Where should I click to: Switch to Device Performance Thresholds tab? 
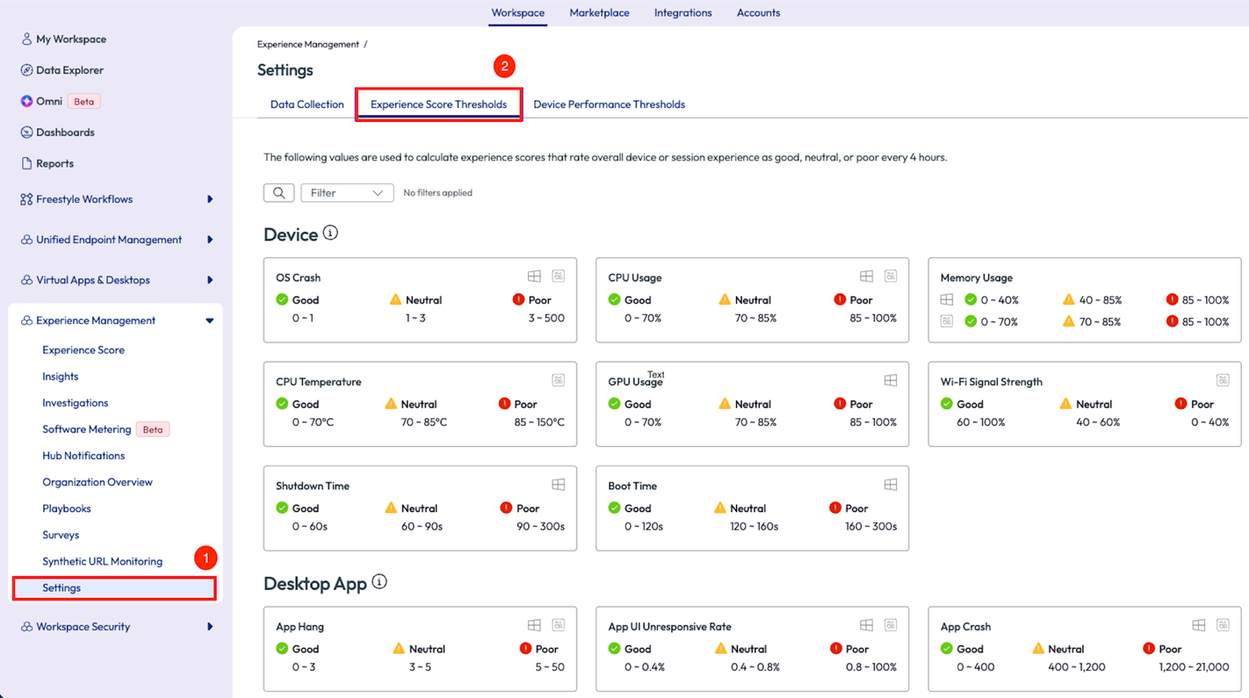(609, 104)
